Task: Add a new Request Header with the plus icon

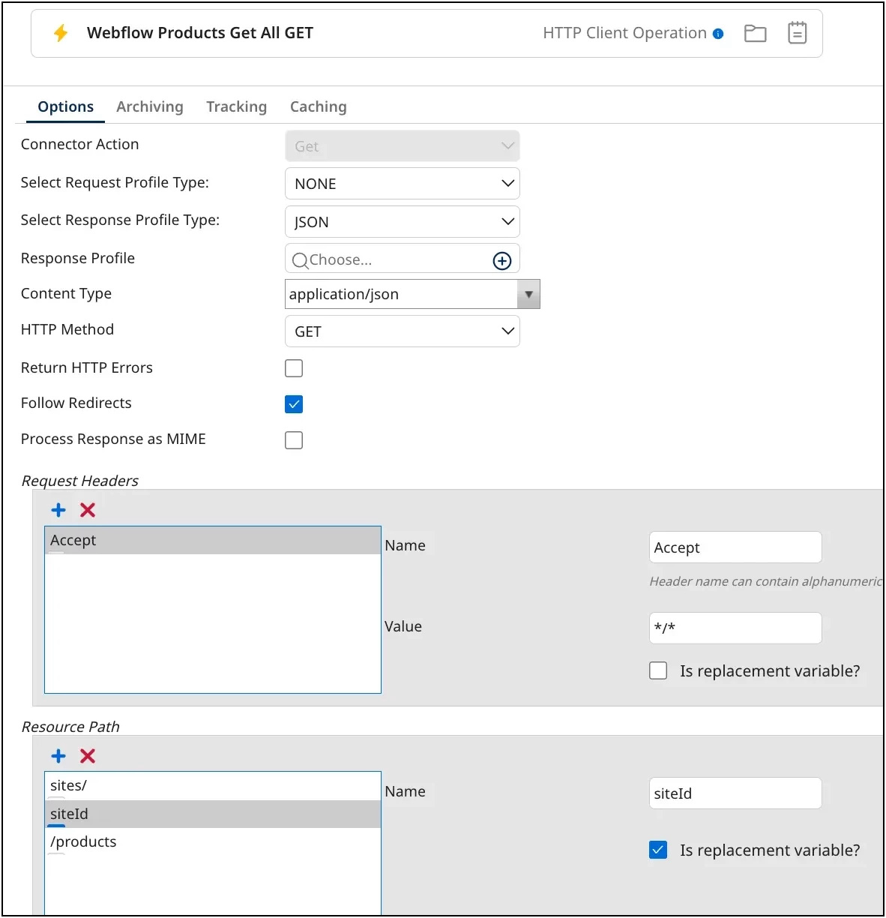Action: tap(58, 510)
